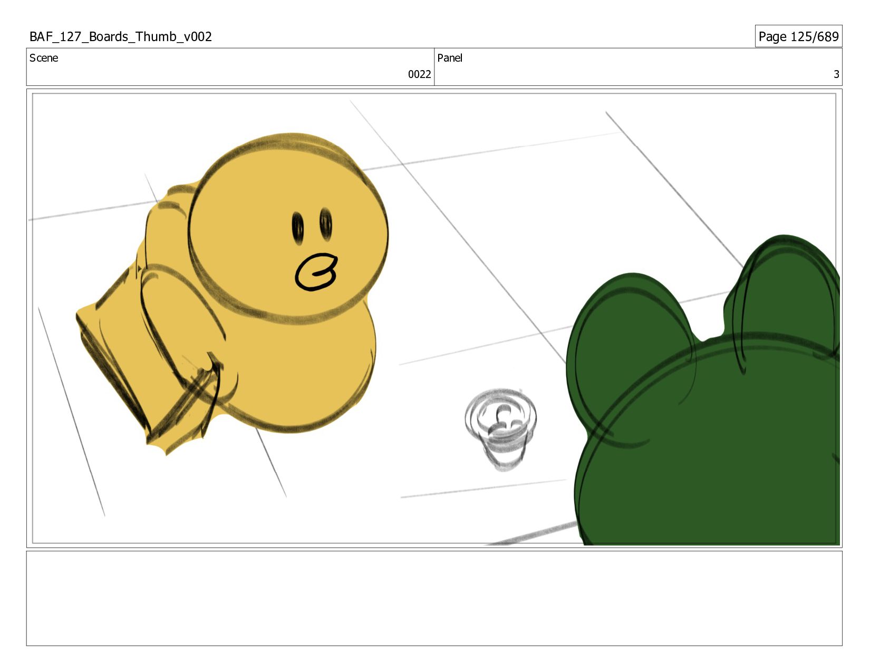870x672 pixels.
Task: Click the panel number 3
Action: [x=836, y=74]
